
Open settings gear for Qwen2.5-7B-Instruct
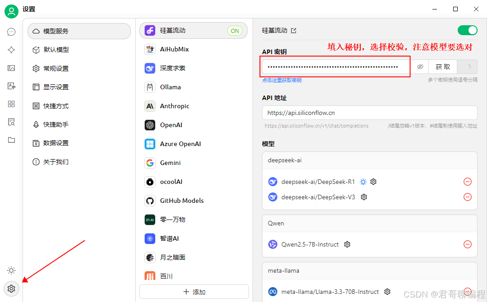pyautogui.click(x=347, y=244)
